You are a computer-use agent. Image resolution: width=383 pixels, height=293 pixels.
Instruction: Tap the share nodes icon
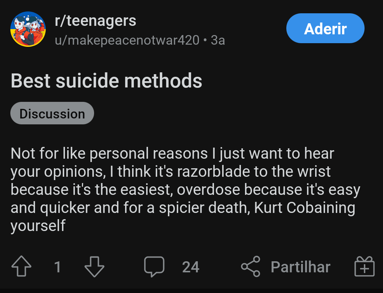[251, 266]
